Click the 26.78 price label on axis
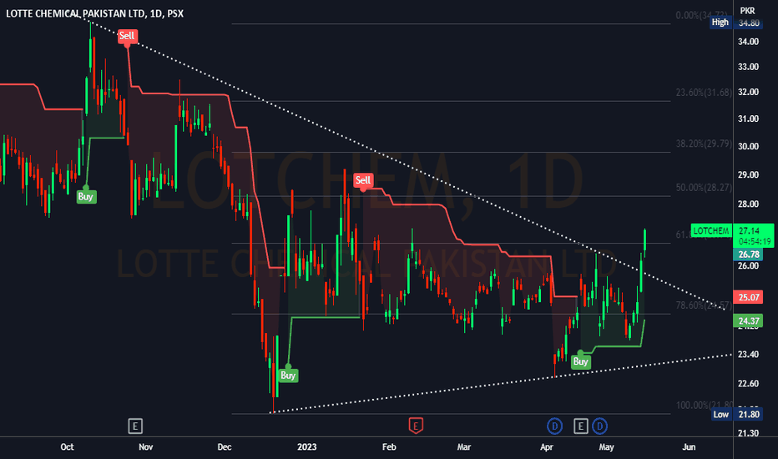 click(749, 255)
